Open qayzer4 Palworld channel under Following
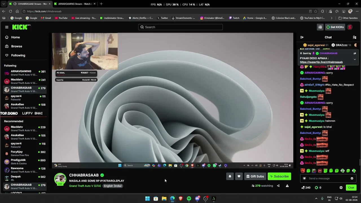The image size is (361, 203). (25, 98)
